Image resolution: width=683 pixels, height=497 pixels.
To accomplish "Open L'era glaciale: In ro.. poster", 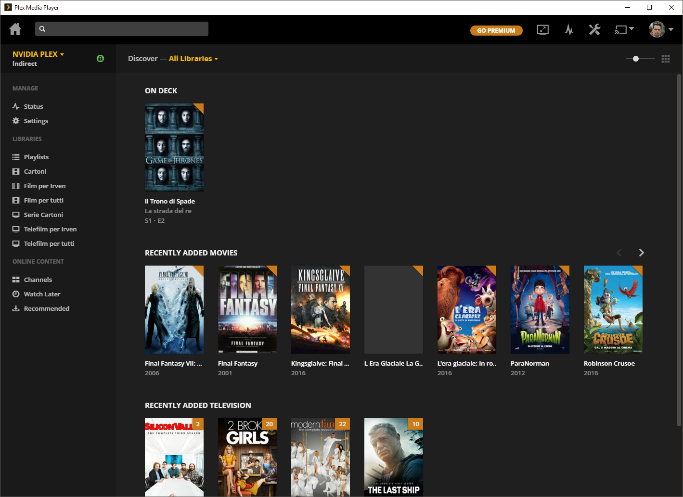I will tap(467, 309).
